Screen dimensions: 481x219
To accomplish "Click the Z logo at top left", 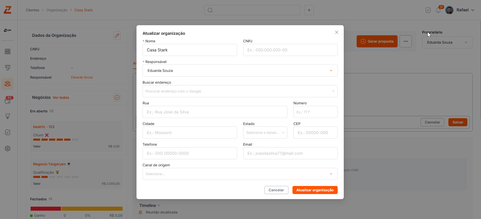I will (x=8, y=10).
